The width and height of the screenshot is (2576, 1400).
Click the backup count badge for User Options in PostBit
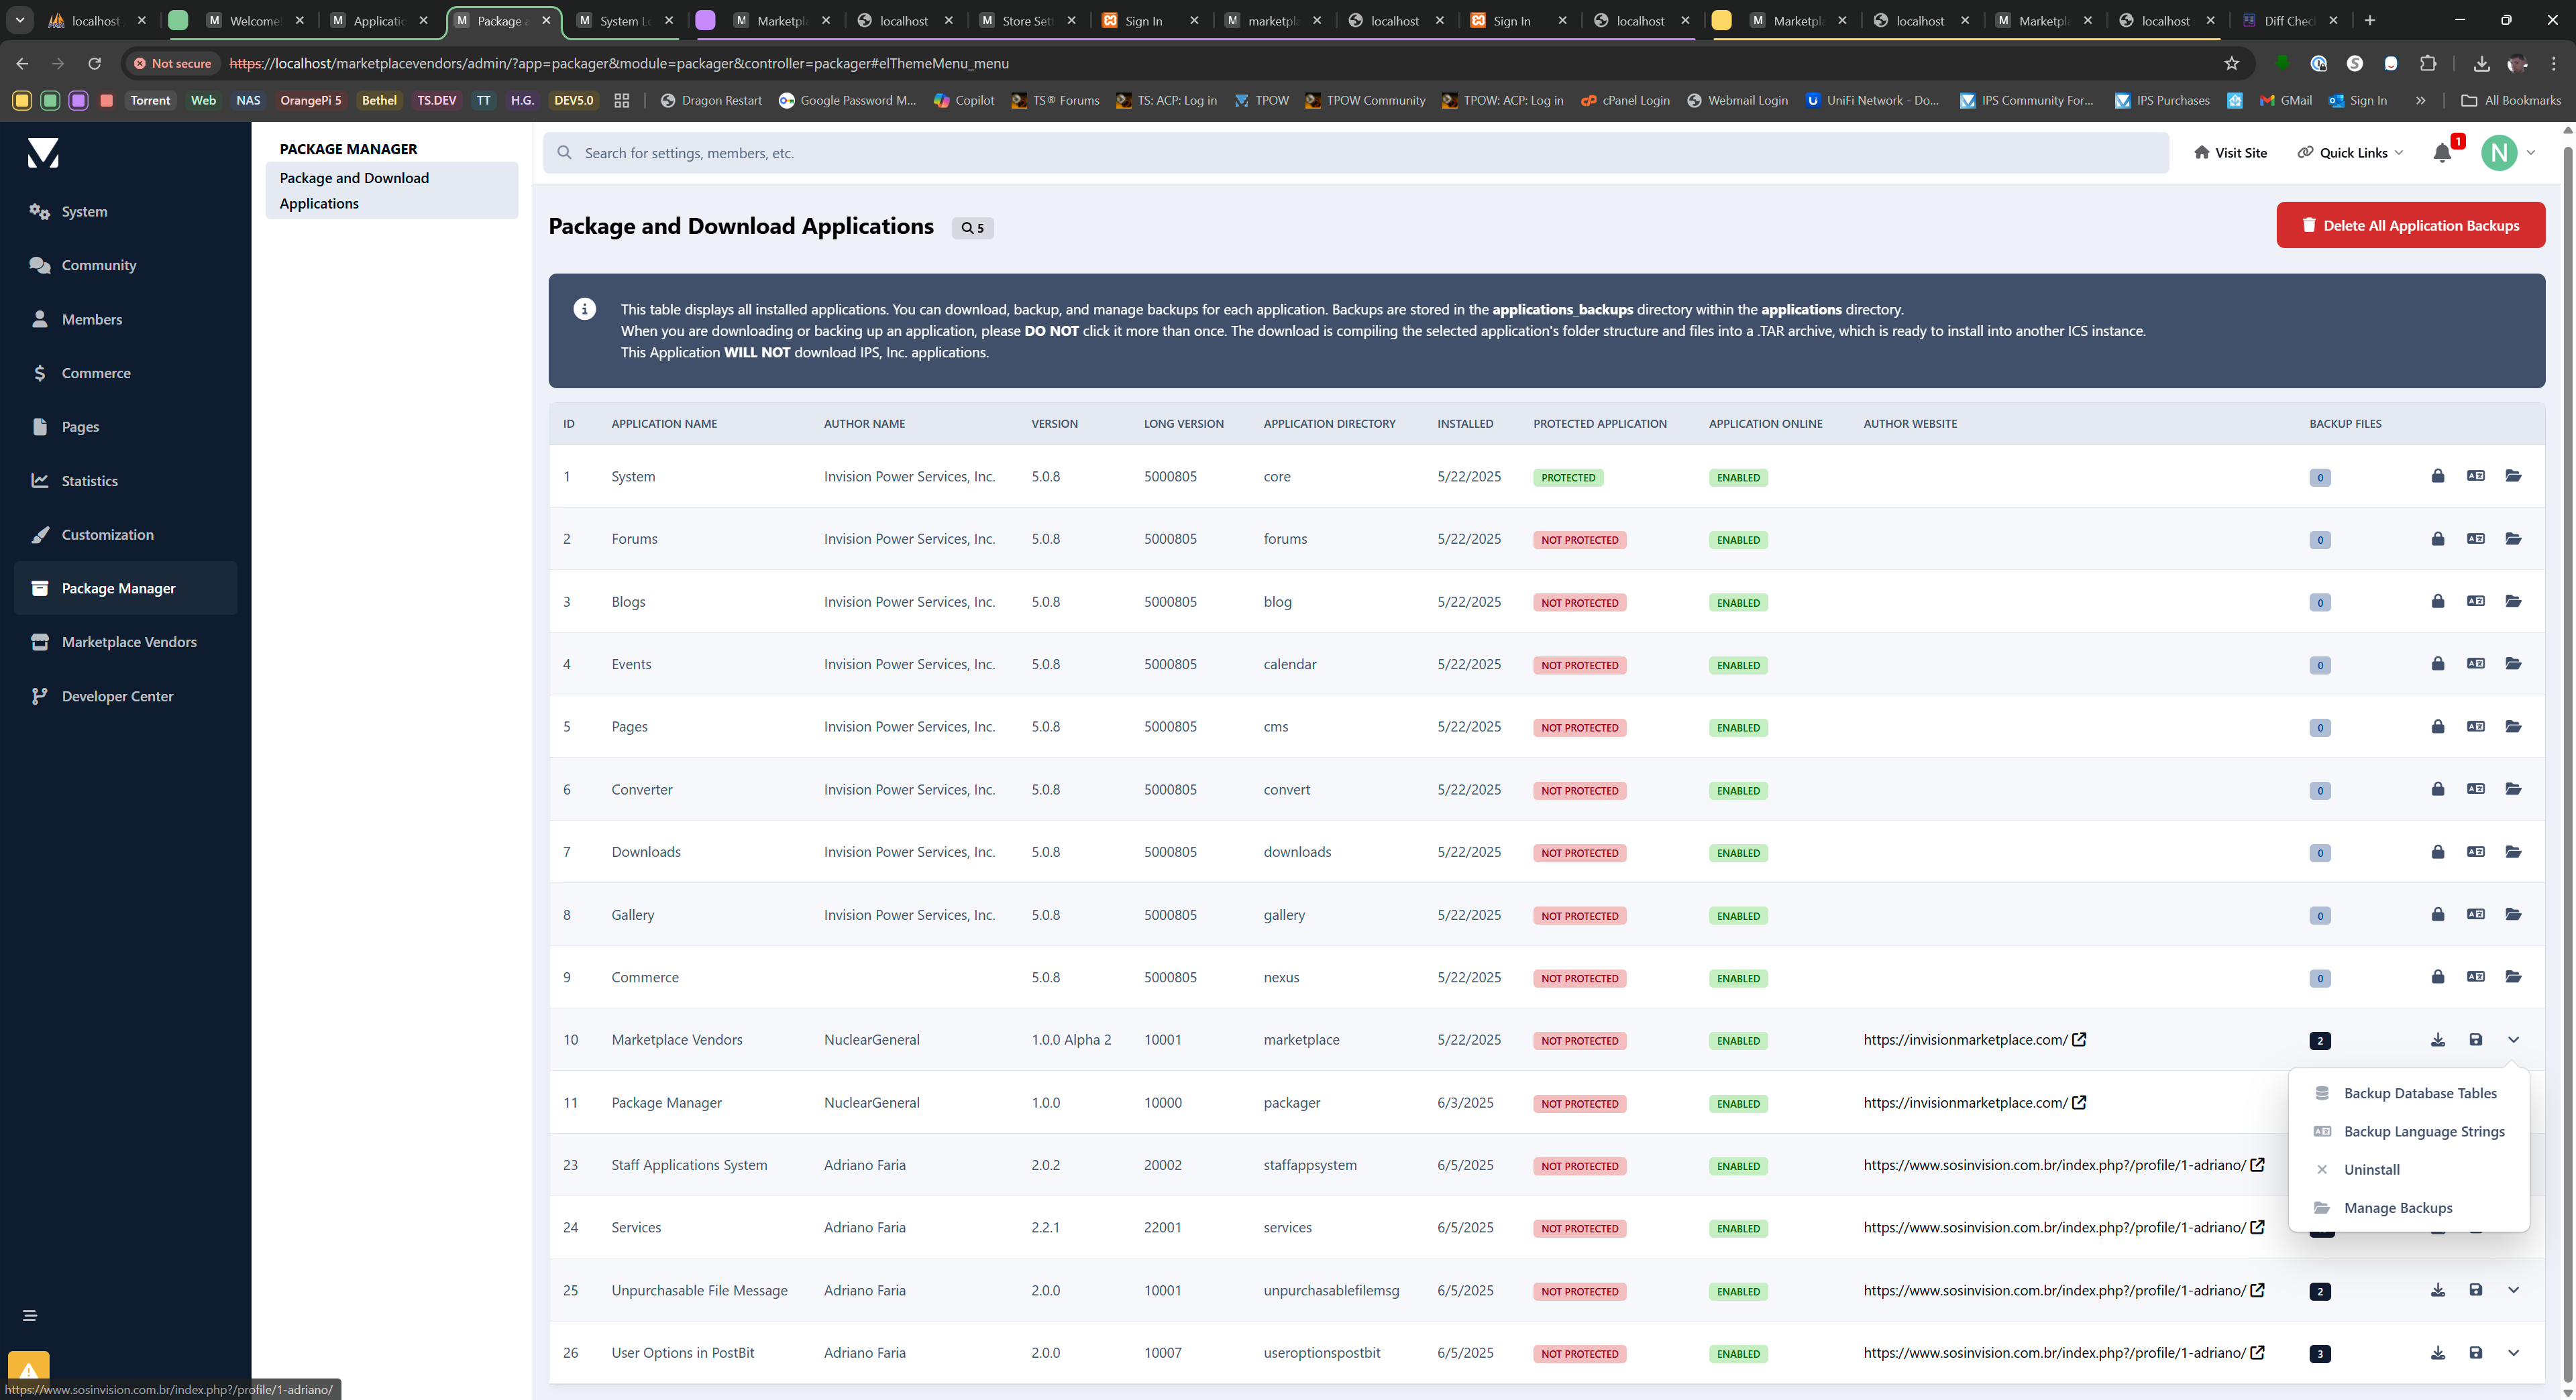2320,1354
